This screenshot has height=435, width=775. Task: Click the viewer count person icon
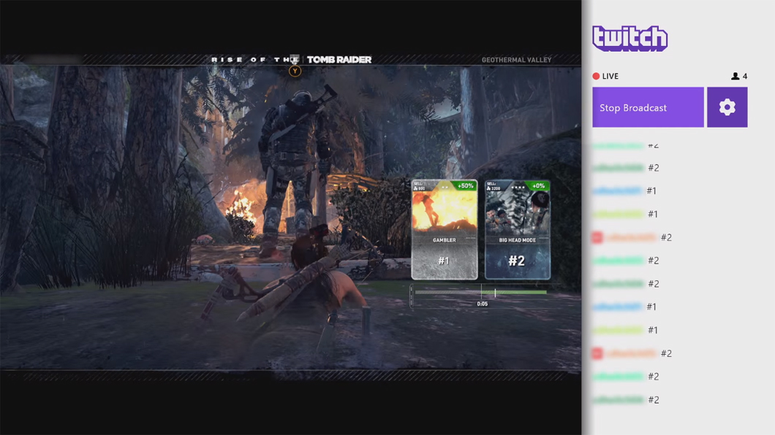[735, 76]
